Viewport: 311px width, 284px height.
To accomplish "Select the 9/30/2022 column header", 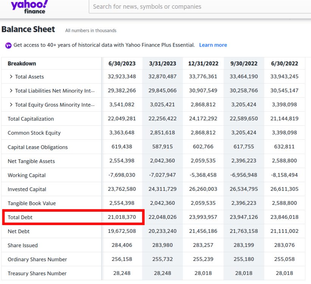I will pos(244,64).
